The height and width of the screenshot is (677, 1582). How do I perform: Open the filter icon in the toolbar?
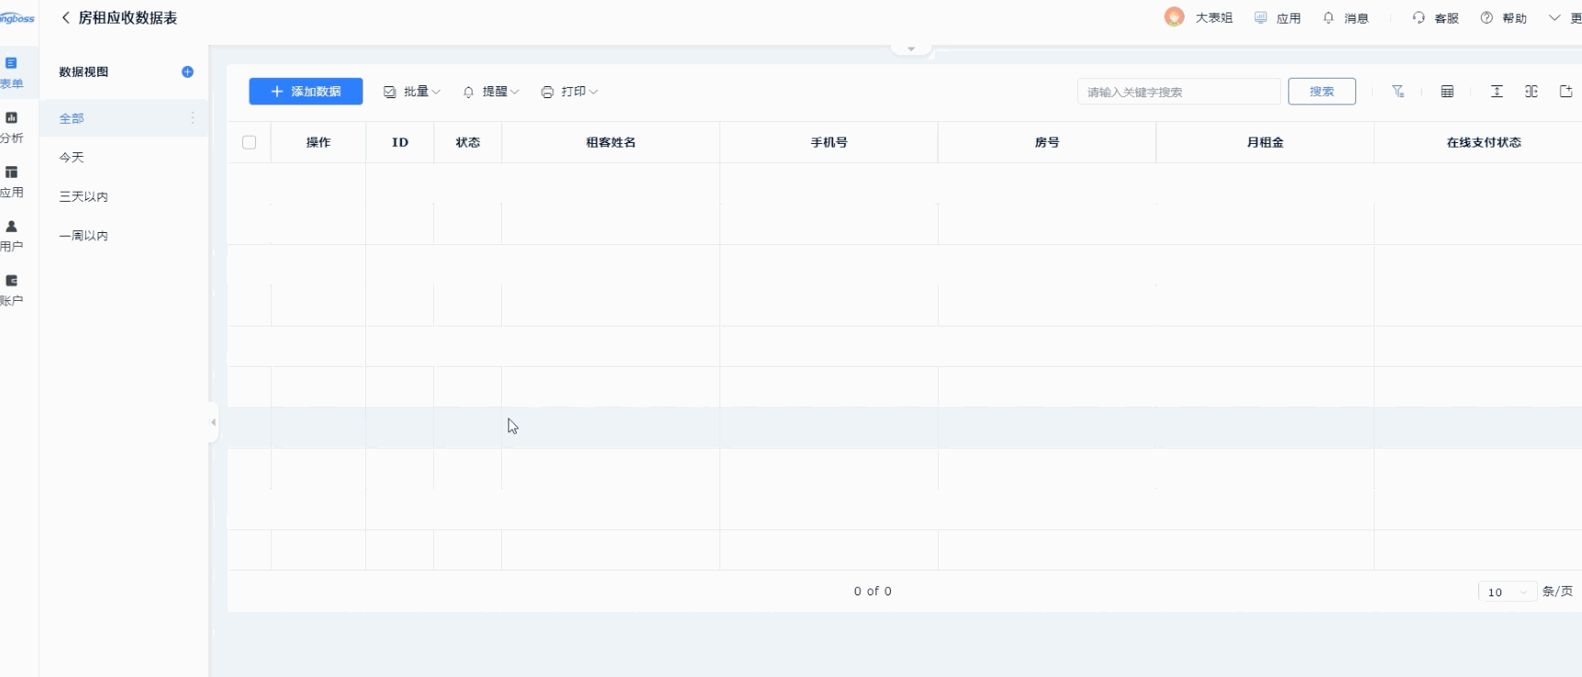pyautogui.click(x=1398, y=92)
